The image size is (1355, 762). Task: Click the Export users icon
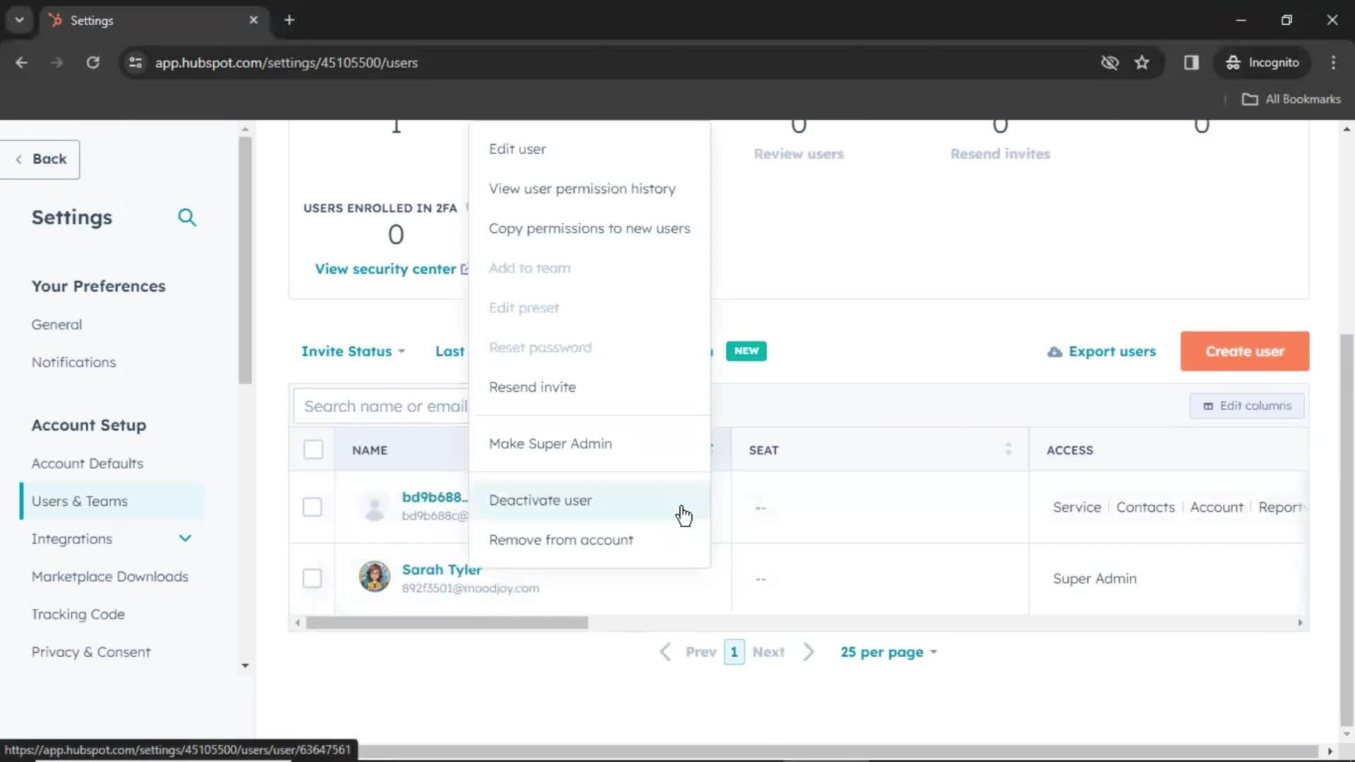point(1054,351)
